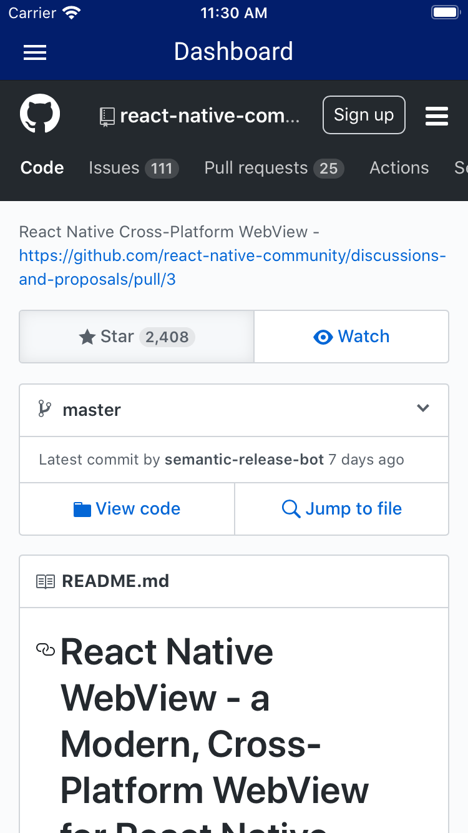
Task: Click the link anchor icon beside the README heading
Action: point(46,650)
